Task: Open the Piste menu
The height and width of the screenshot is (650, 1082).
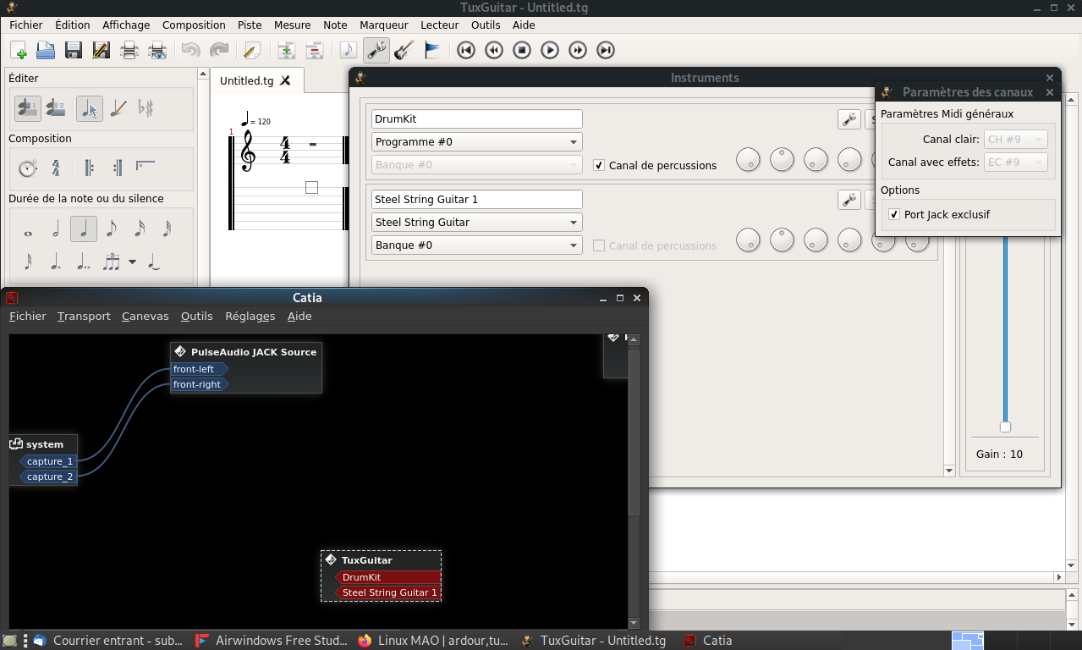Action: pos(250,25)
